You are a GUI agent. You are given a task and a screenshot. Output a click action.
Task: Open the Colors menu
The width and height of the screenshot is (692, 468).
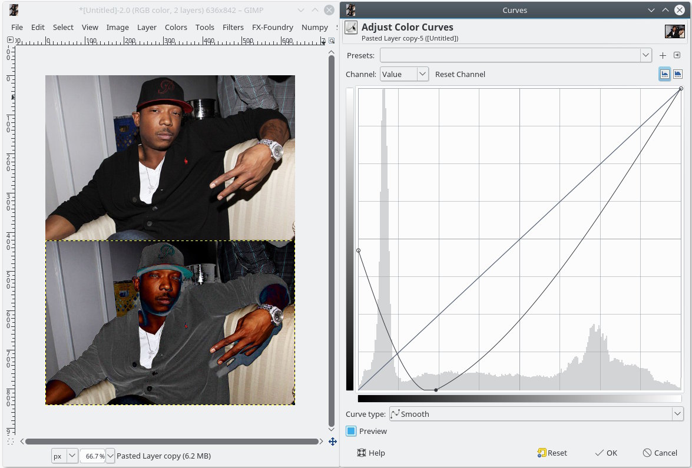click(176, 27)
